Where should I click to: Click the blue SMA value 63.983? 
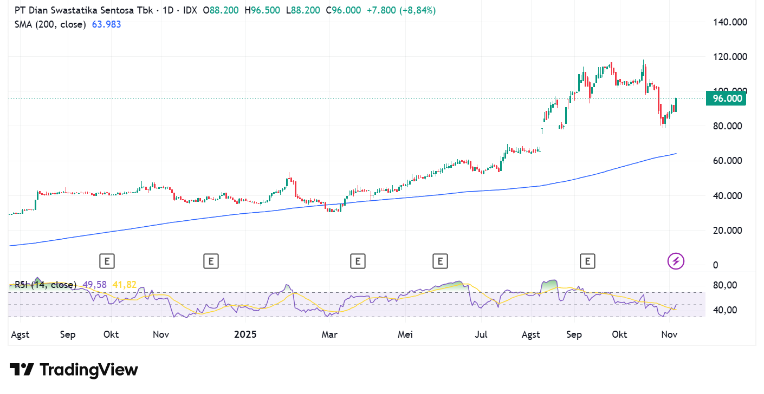(106, 24)
